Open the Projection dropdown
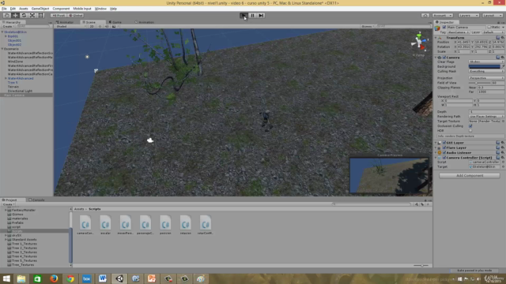506x284 pixels. coord(486,78)
